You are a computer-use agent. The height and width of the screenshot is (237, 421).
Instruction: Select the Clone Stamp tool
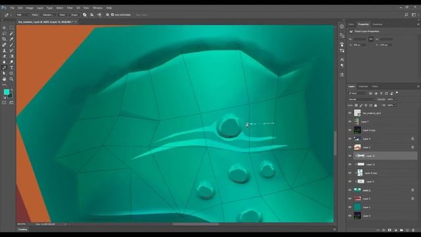tap(4, 51)
